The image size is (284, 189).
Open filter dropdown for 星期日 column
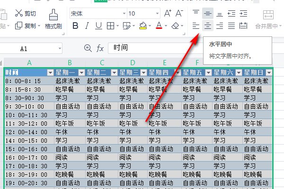click(x=269, y=72)
